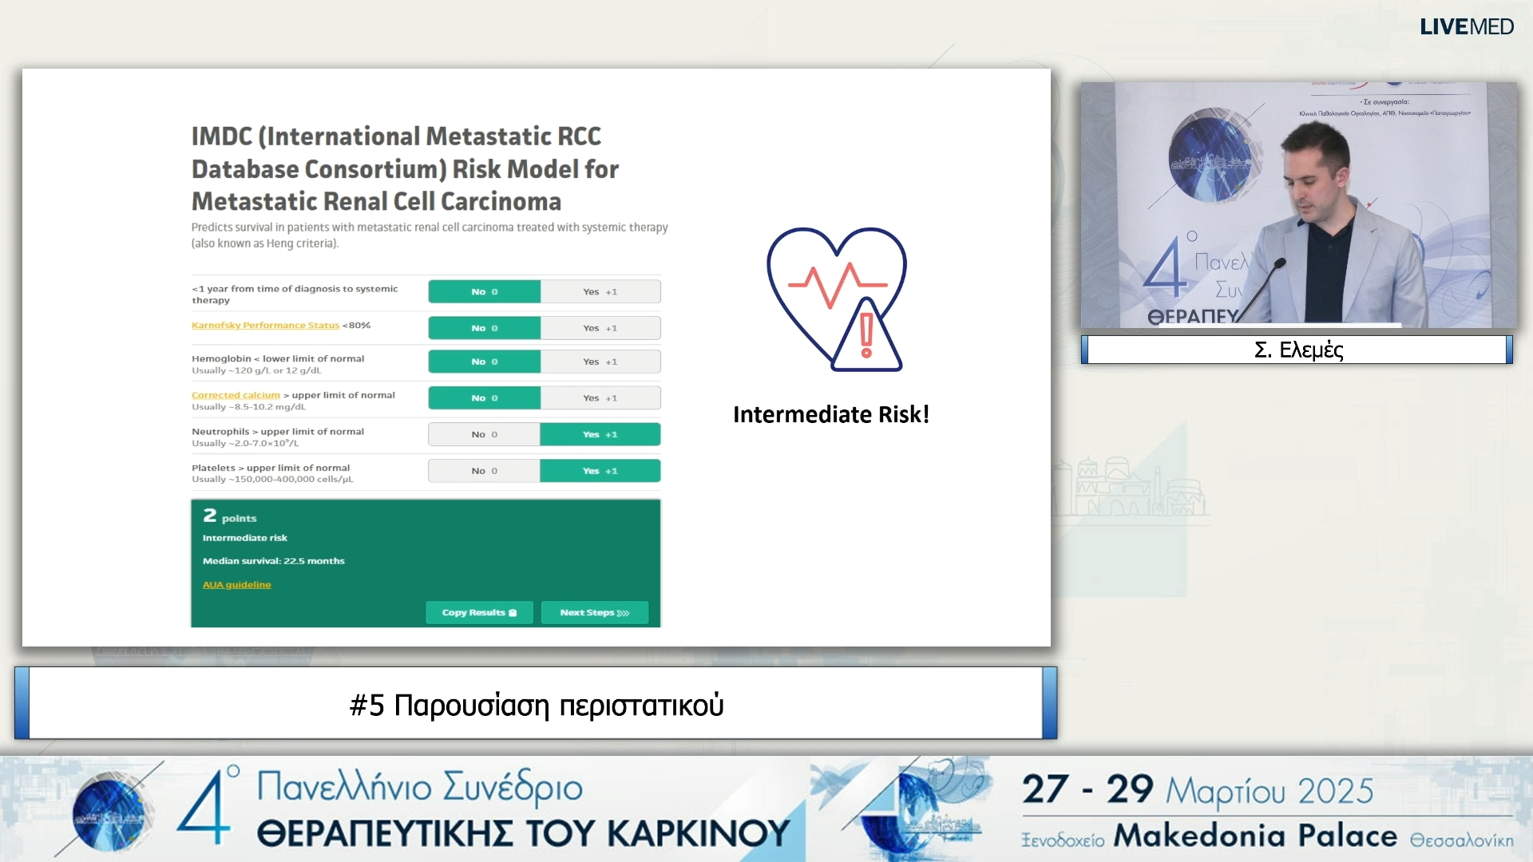Click the speaker name caption Σ. Ελεμές

(x=1298, y=350)
